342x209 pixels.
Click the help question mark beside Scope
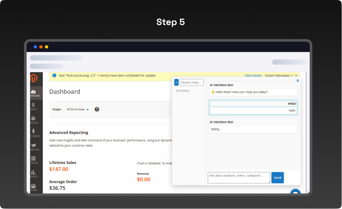[97, 109]
